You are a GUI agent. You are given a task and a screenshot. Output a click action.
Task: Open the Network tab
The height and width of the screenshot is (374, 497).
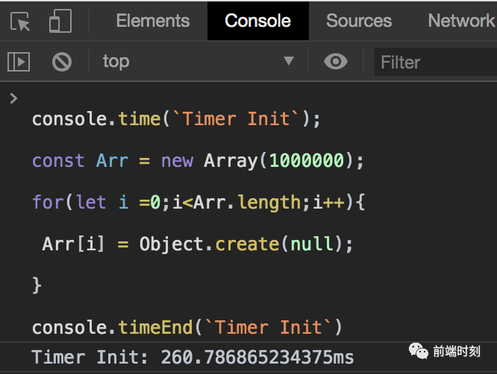(x=461, y=21)
